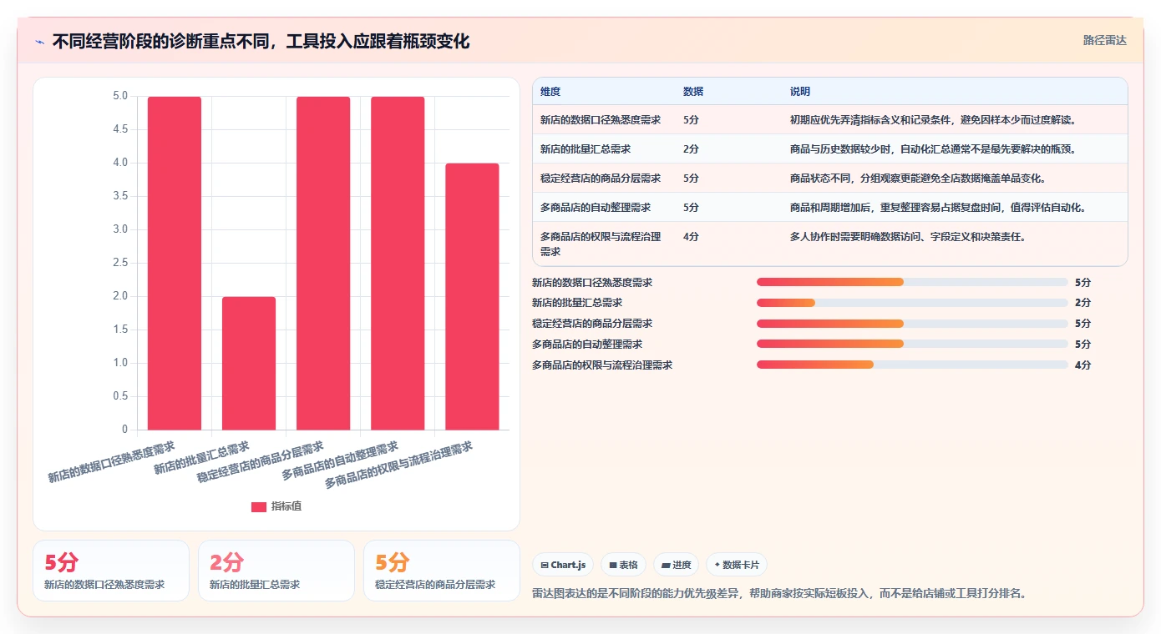Click the 2分 value in the table

pos(691,149)
